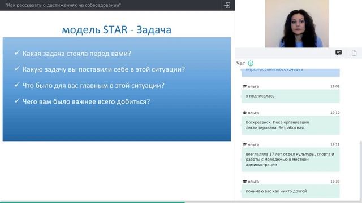Click the 19:39 timestamp in chat
Screen dimensions: 362x203
[x=335, y=182]
